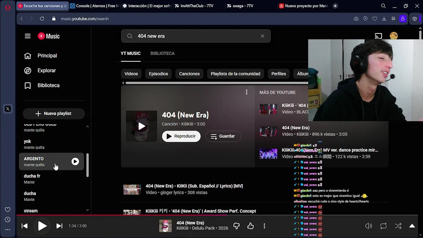Play the ARGENTO playlist
423x238 pixels.
[x=75, y=162]
